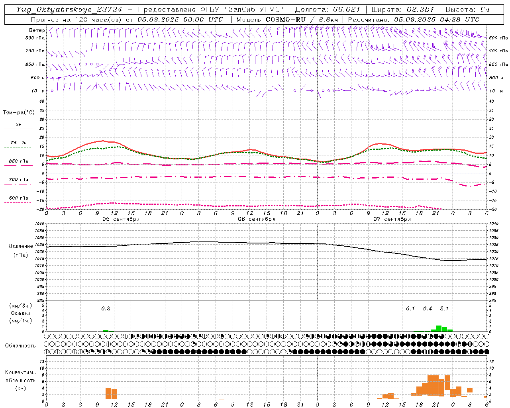The image size is (510, 408).
Task: Select the text Предоставлено ФГБУ "ЗапСиб УГМС"
Action: click(x=211, y=10)
